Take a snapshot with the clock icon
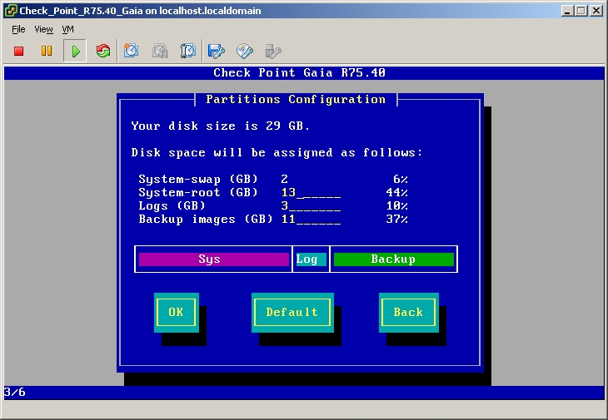 pyautogui.click(x=131, y=51)
